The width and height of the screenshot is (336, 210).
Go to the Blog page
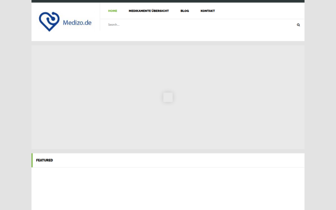coord(185,11)
